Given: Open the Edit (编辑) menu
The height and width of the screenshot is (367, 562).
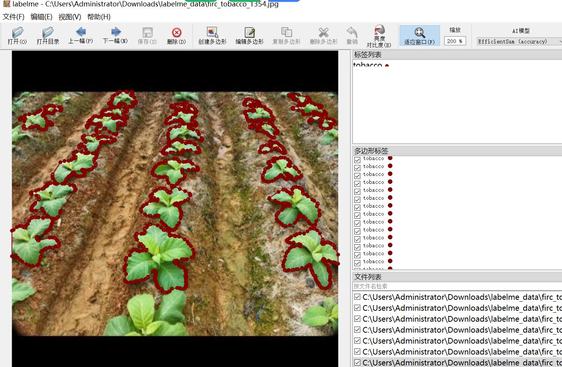Looking at the screenshot, I should tap(41, 17).
